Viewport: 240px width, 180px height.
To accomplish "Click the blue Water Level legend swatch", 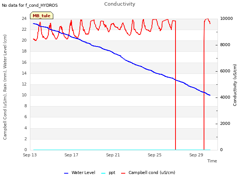I will [x=66, y=173].
